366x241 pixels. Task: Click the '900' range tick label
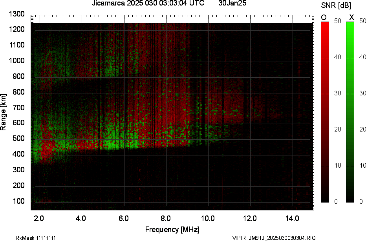pos(18,76)
